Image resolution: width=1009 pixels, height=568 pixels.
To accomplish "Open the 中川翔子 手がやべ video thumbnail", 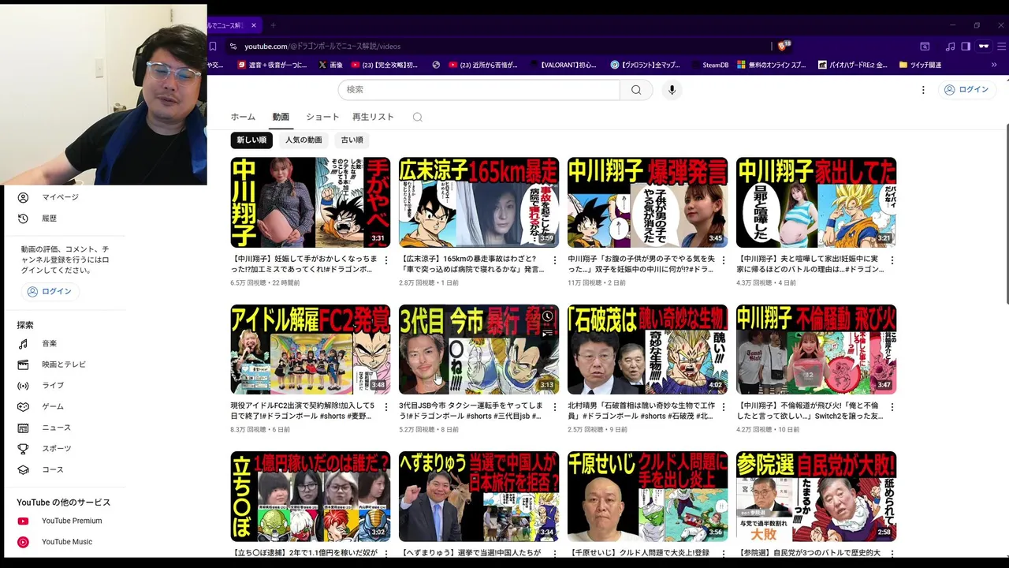I will click(311, 202).
